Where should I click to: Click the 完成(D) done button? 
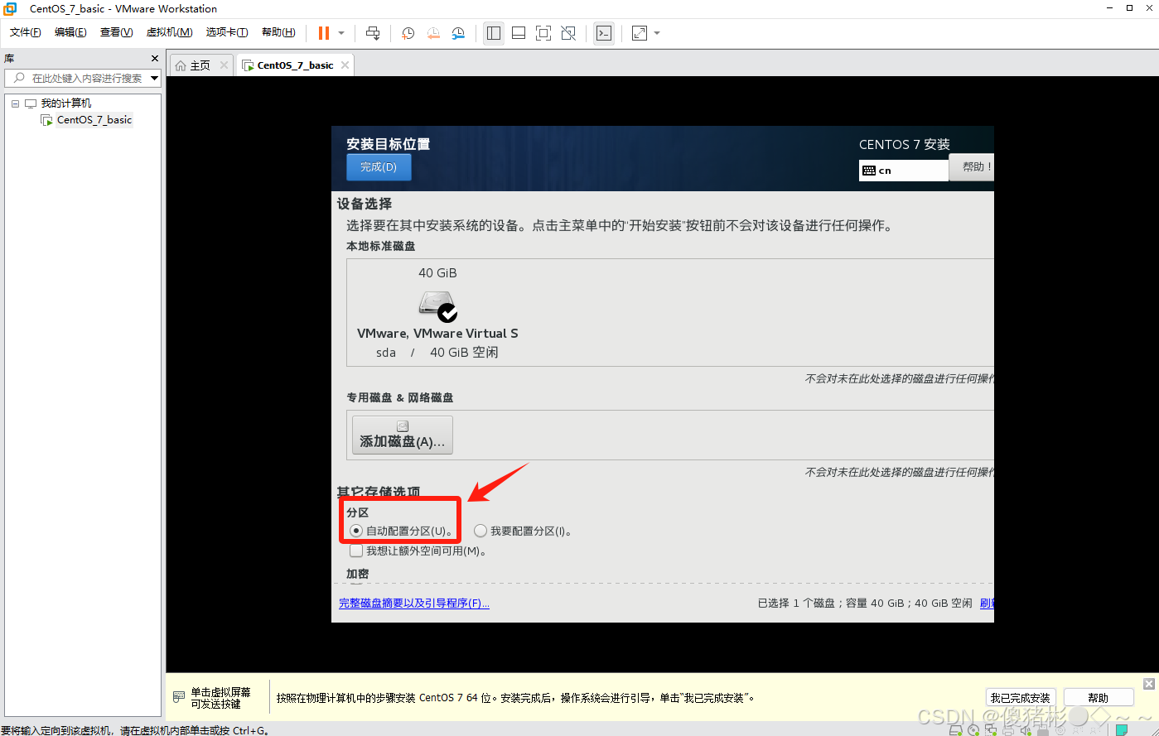click(379, 167)
